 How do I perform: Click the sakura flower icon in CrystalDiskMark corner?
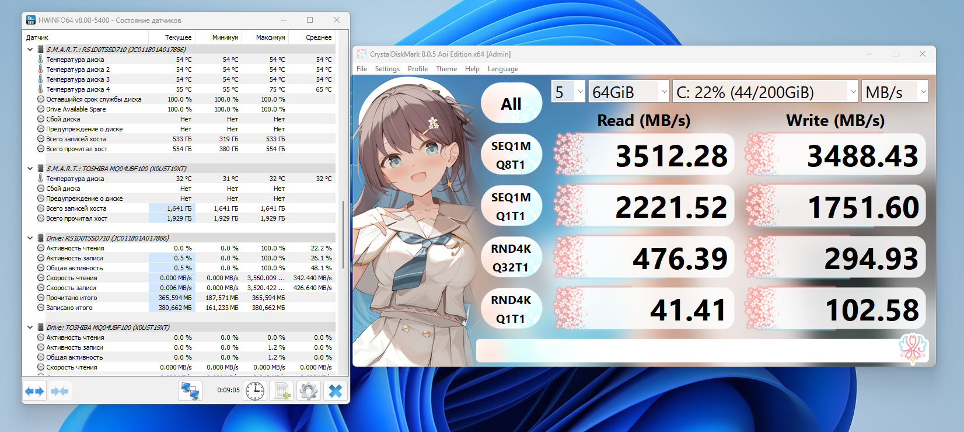913,348
